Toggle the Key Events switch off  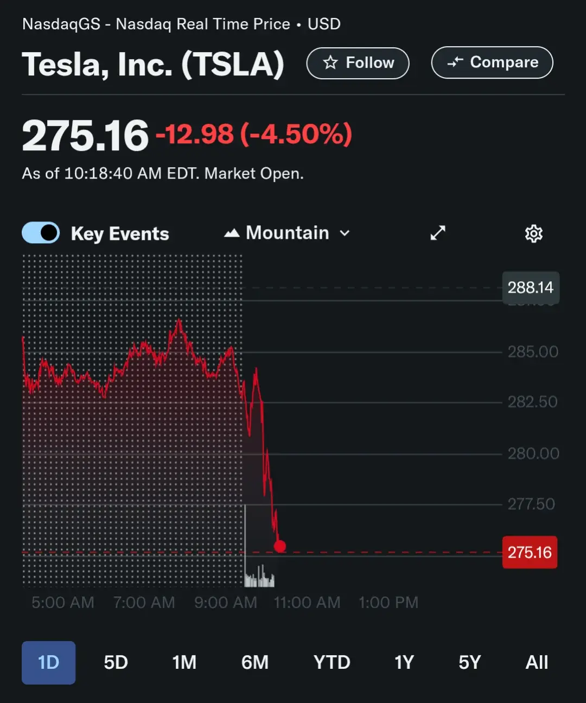click(x=41, y=233)
